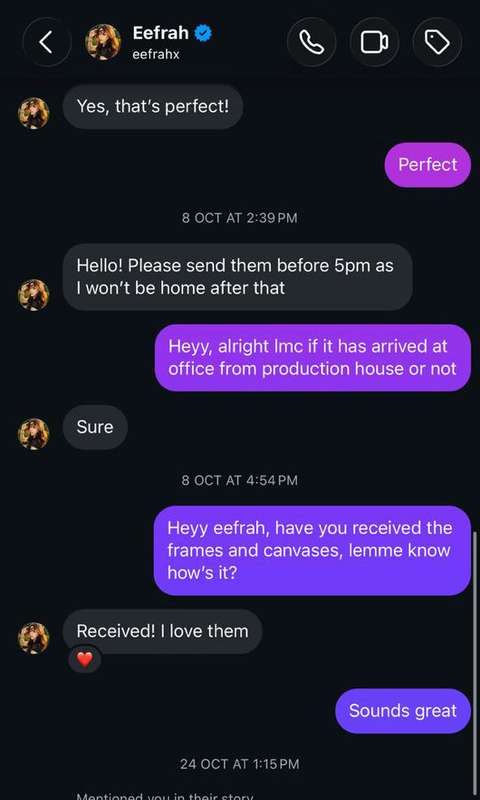Start an audio call with Eefrah
Viewport: 480px width, 800px height.
pyautogui.click(x=311, y=42)
